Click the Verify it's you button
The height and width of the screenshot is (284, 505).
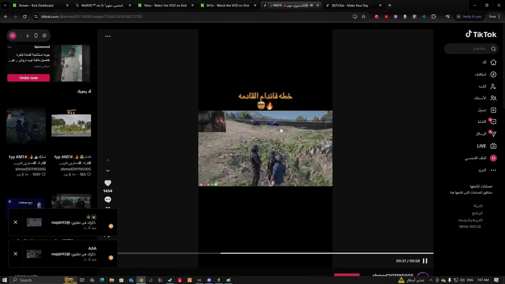(469, 17)
